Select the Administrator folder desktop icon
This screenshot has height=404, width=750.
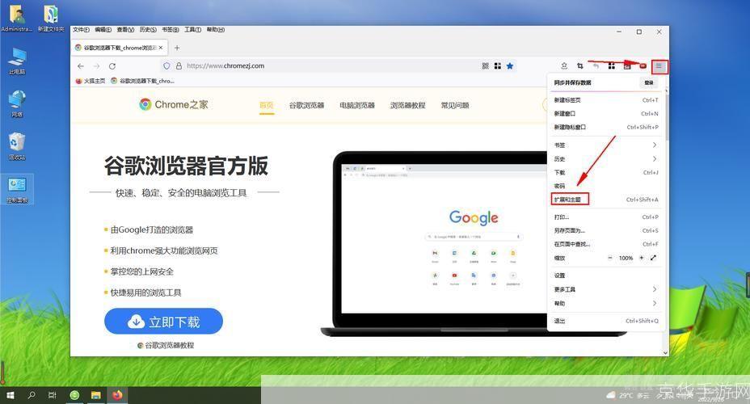pos(17,18)
